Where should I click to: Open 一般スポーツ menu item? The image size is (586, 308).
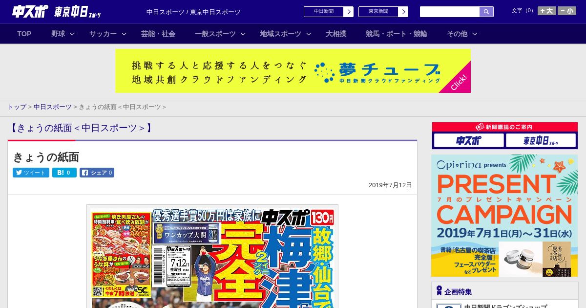tap(215, 34)
